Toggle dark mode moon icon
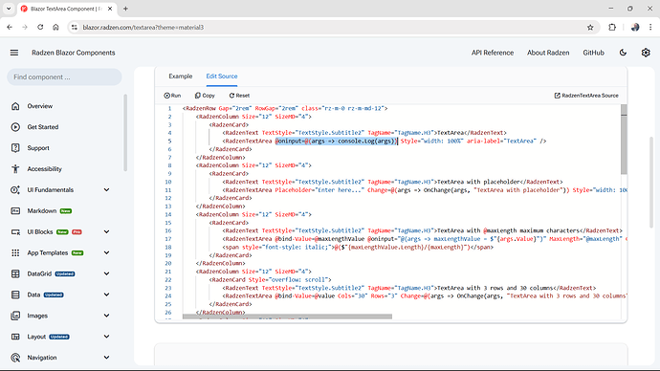Image resolution: width=660 pixels, height=371 pixels. click(x=623, y=53)
